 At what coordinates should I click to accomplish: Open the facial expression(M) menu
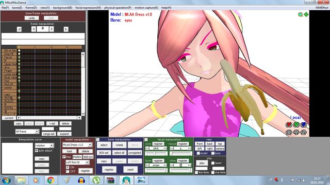[88, 8]
